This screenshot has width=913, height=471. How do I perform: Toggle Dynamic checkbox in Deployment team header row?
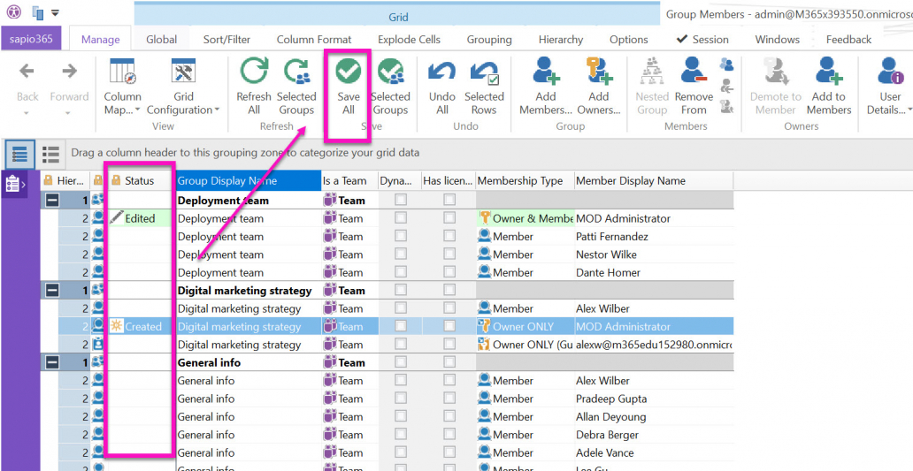tap(401, 200)
